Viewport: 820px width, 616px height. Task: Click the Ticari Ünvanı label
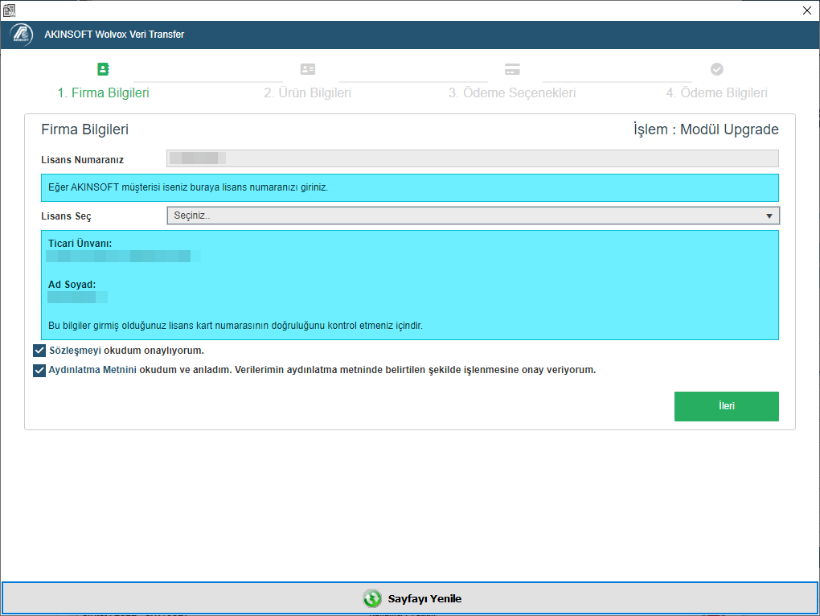80,243
